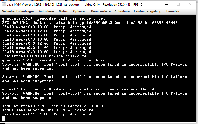Click the ZFS WARNING console line
This screenshot has height=124, width=198.
tap(91, 23)
